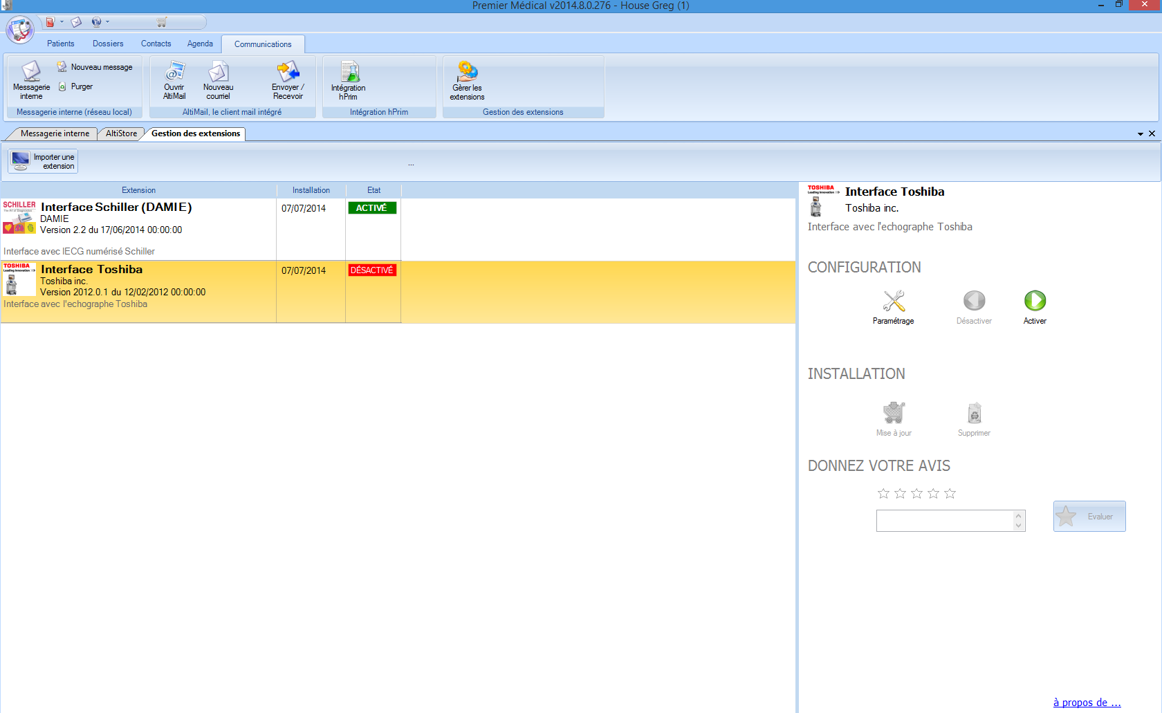Expand the red folder icon dropdown arrow
Image resolution: width=1162 pixels, height=713 pixels.
[62, 22]
